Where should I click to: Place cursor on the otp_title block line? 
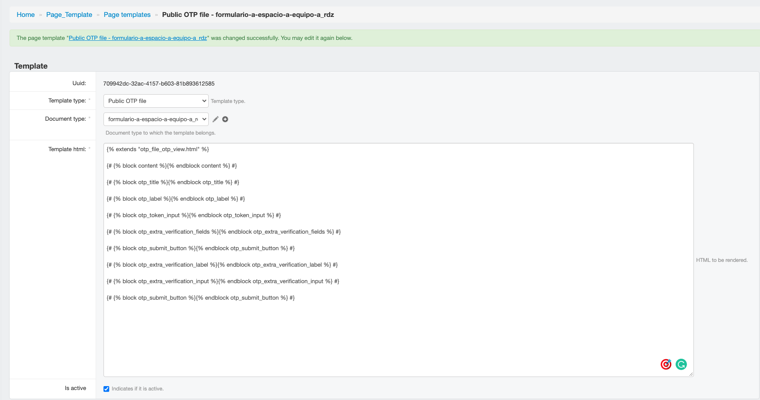(173, 182)
